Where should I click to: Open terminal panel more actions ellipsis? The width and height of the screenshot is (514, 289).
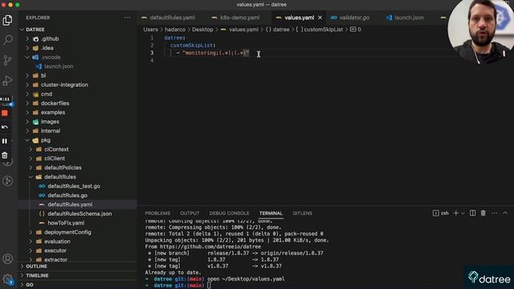point(495,214)
